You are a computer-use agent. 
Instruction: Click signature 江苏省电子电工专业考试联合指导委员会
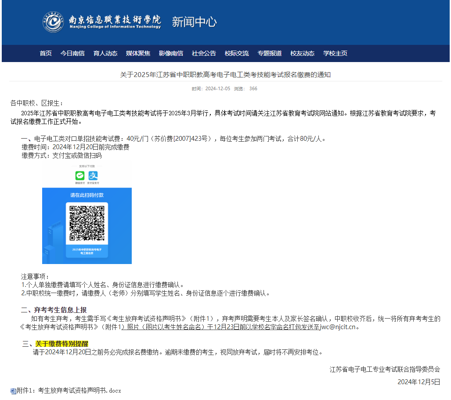tap(385, 369)
